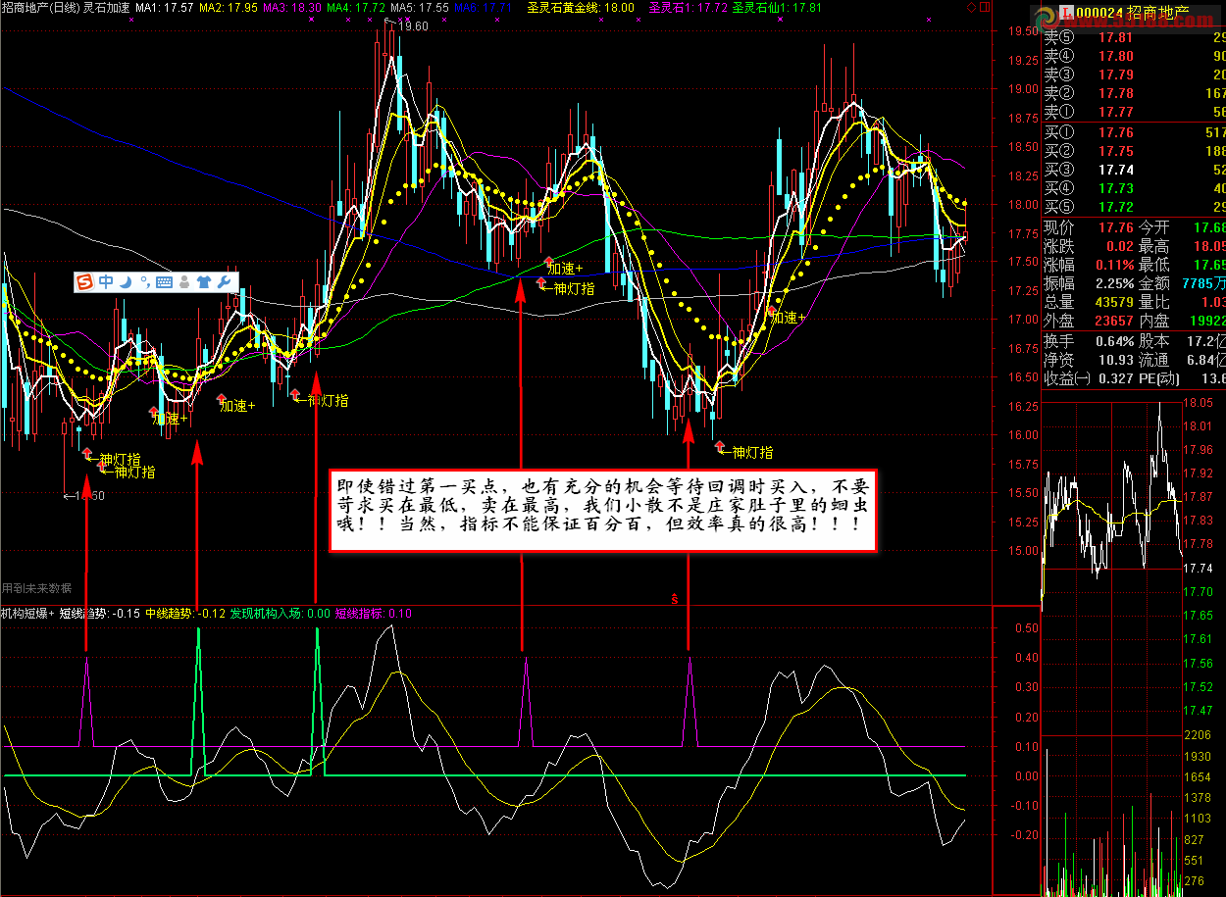Click the 卖③ 17.79 ask row
The image size is (1226, 897).
(1134, 75)
